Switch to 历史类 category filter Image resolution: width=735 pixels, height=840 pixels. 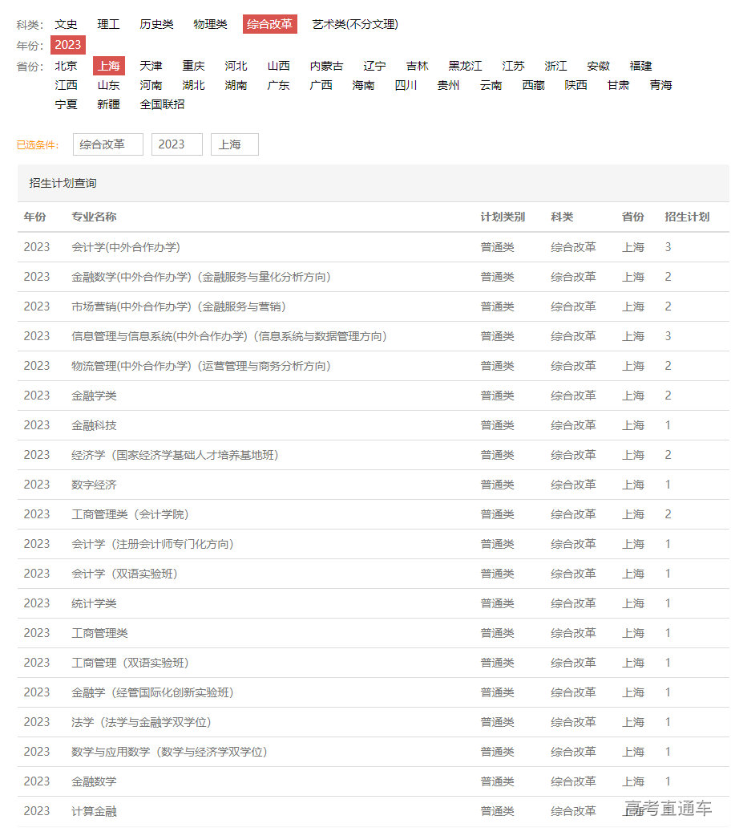[x=156, y=24]
